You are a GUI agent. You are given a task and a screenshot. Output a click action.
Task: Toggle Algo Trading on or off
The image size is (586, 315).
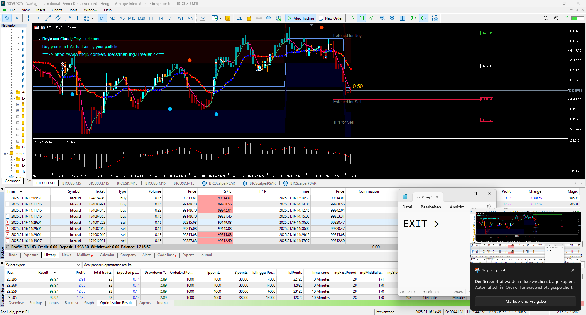301,18
